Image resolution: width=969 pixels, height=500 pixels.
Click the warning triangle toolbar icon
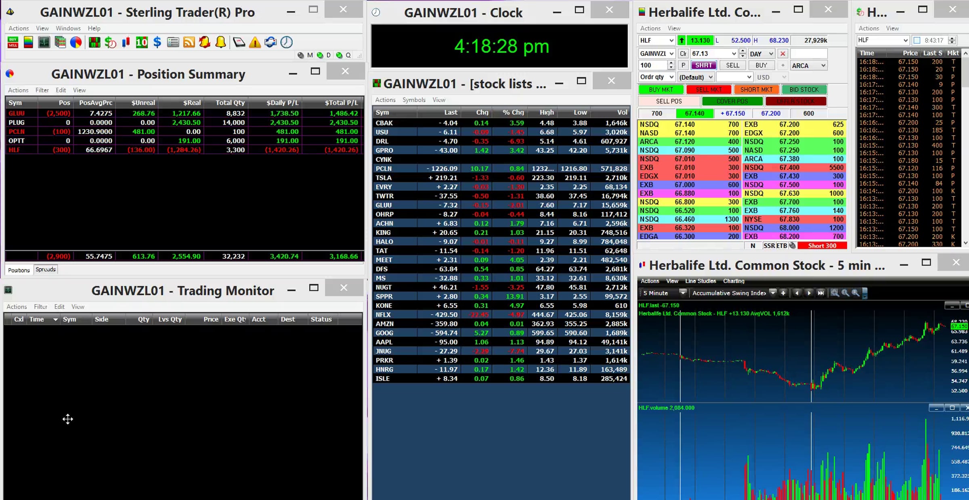[255, 42]
